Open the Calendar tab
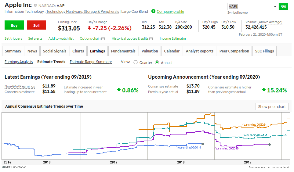Screen dimensions: 294x172 (172, 51)
